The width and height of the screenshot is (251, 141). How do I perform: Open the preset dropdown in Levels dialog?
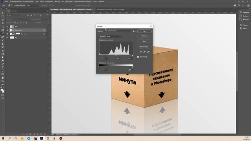(118, 31)
